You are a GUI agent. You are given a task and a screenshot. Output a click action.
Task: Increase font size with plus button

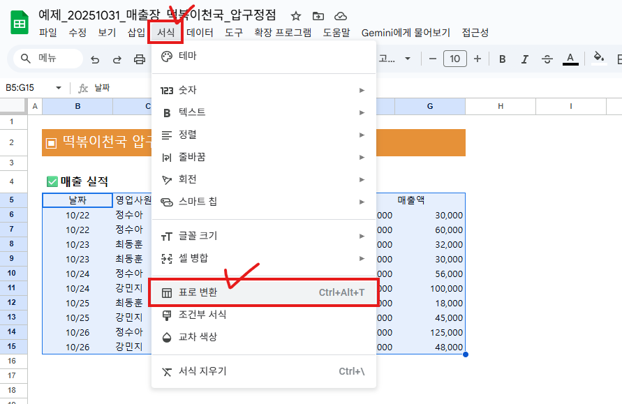point(477,59)
